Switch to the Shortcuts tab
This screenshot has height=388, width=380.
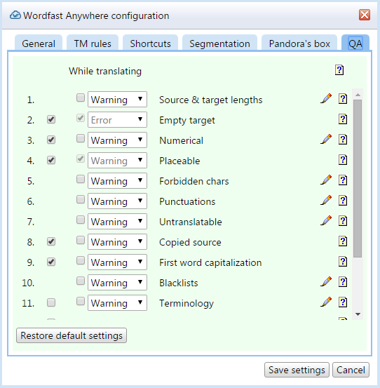pyautogui.click(x=150, y=44)
